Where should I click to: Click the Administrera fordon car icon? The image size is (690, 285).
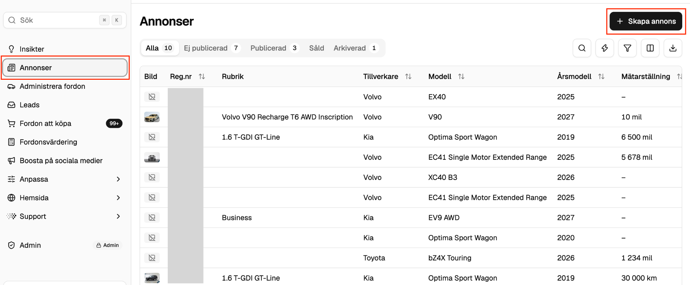click(x=11, y=86)
